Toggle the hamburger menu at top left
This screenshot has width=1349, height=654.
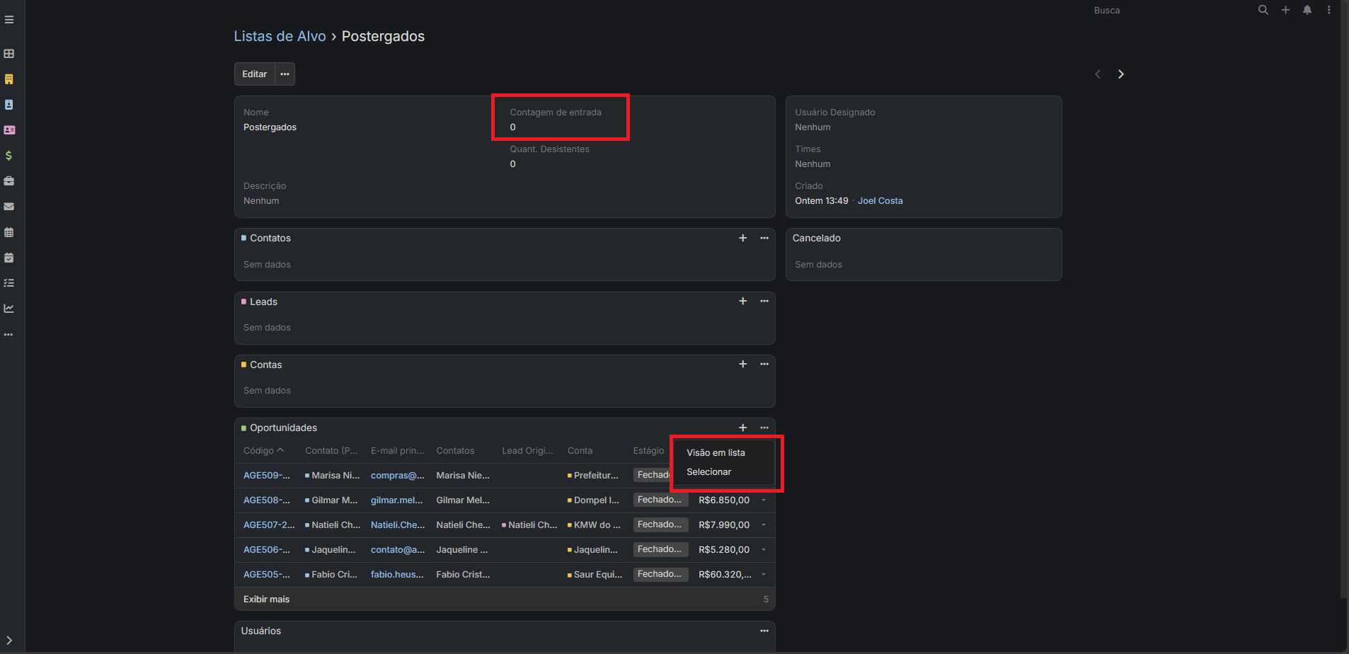(9, 20)
